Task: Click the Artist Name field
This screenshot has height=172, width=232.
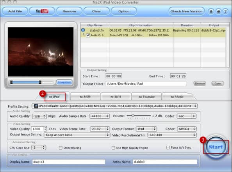Action: point(165,161)
